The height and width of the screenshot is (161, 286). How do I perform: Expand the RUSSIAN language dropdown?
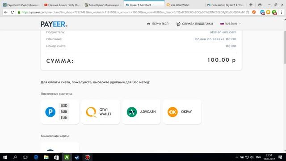pyautogui.click(x=231, y=24)
